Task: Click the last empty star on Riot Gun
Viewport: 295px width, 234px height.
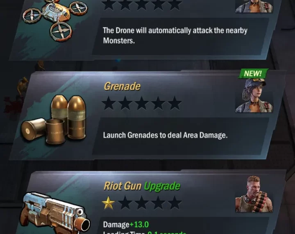Action: [x=175, y=203]
